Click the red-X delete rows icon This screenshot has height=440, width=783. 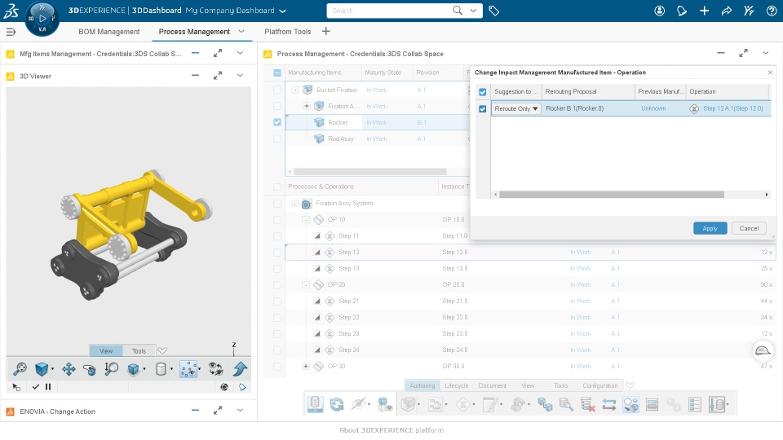coord(587,404)
